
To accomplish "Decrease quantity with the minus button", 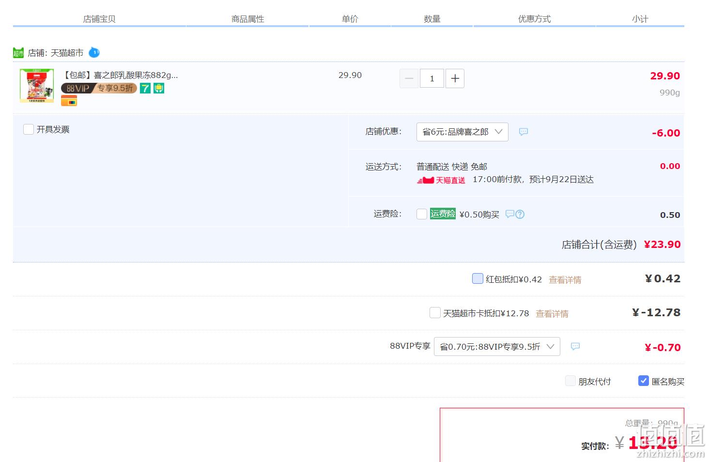I will coord(409,78).
